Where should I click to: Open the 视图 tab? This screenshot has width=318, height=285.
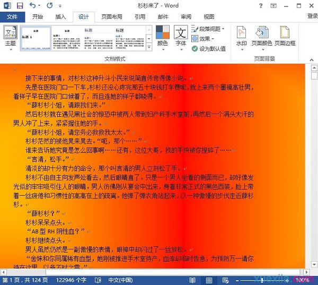(209, 17)
